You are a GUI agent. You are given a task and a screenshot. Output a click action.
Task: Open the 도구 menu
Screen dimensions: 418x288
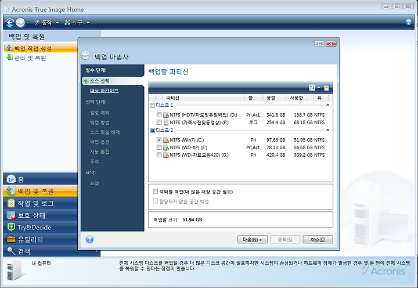pyautogui.click(x=77, y=23)
